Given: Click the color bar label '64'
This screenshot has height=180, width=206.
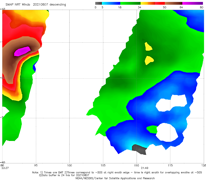Looking at the screenshot, I should (x=181, y=7).
